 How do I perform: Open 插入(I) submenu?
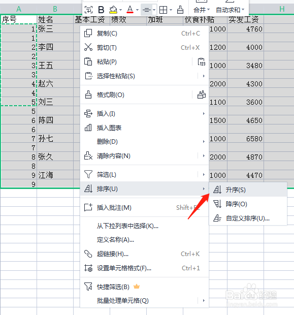[144, 114]
